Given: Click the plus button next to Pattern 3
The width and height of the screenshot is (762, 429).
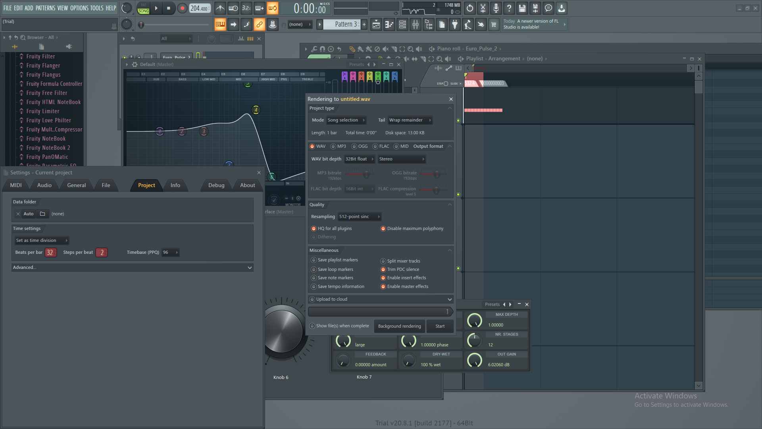Looking at the screenshot, I should pos(364,25).
